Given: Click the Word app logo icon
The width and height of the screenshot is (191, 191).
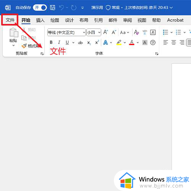Looking at the screenshot, I should tap(8, 8).
